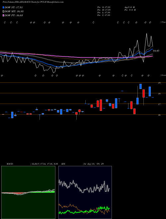Click the ADX (14 day) 15, +39, -29 values
Image resolution: width=166 pixels, height=219 pixels.
pos(93,164)
